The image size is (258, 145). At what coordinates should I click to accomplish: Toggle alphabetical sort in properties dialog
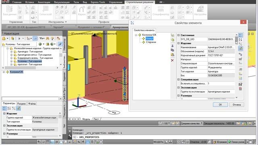(240, 39)
